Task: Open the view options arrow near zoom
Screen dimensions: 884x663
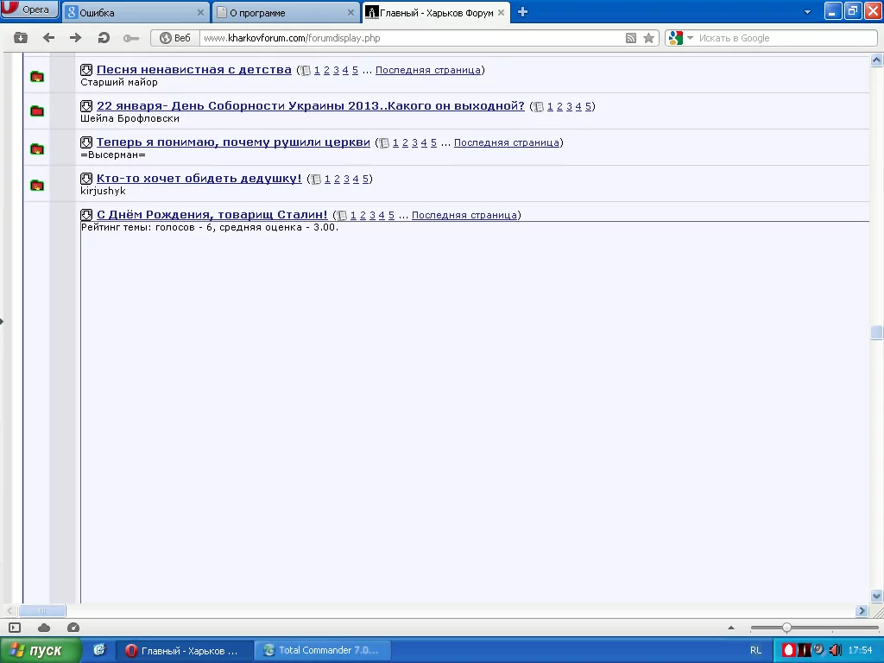Action: tap(731, 628)
